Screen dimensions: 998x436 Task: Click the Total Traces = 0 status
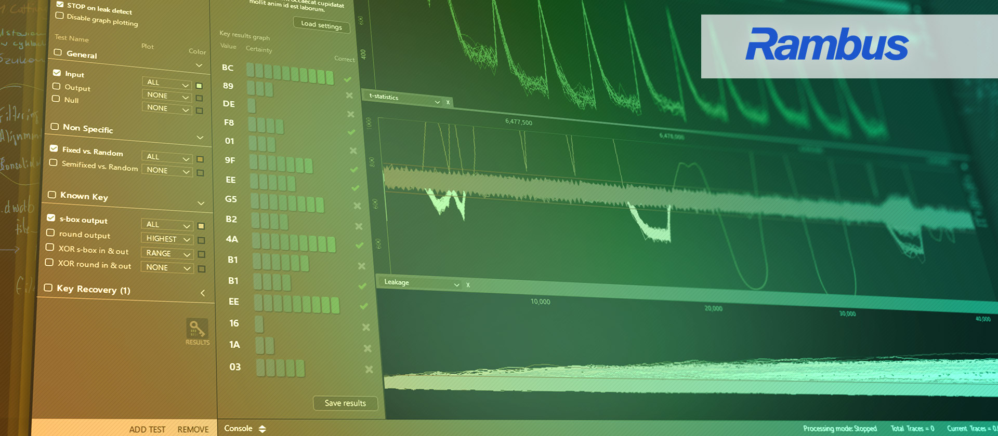coord(912,429)
